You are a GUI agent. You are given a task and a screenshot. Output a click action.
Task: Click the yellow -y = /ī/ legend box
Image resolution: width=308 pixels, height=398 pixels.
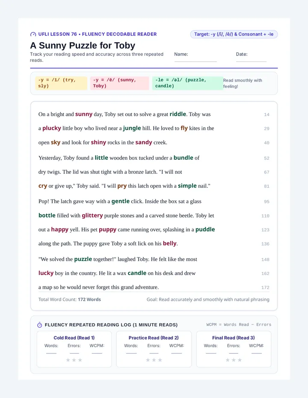61,83
